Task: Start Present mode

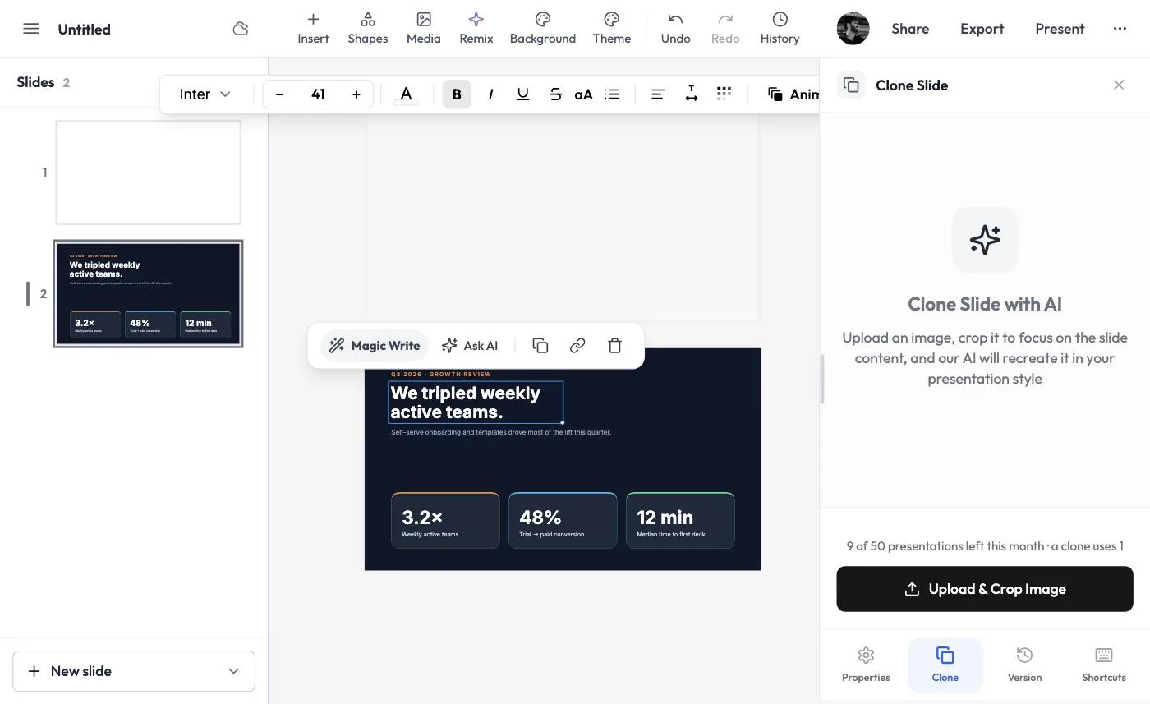Action: (1060, 29)
